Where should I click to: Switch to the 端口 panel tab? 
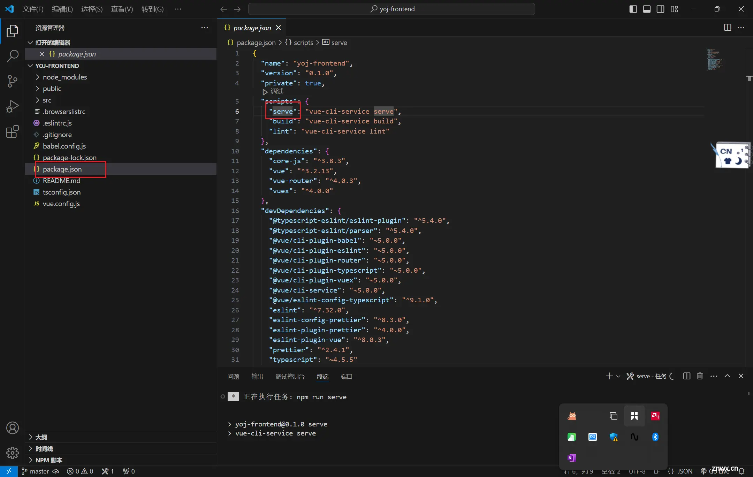(x=347, y=377)
